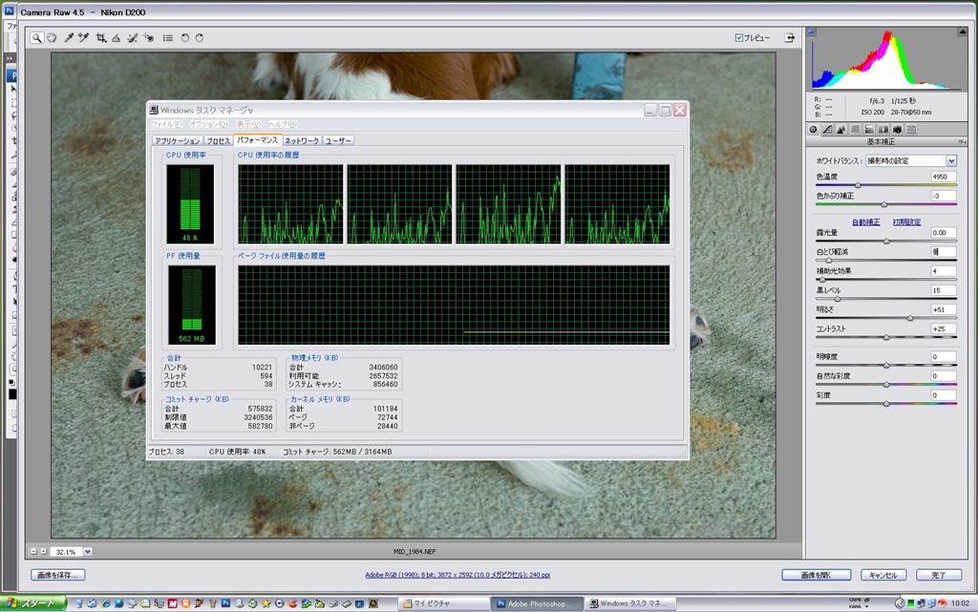Screen dimensions: 978x612
Task: Switch to the プロセス tab in Task Manager
Action: tap(219, 140)
